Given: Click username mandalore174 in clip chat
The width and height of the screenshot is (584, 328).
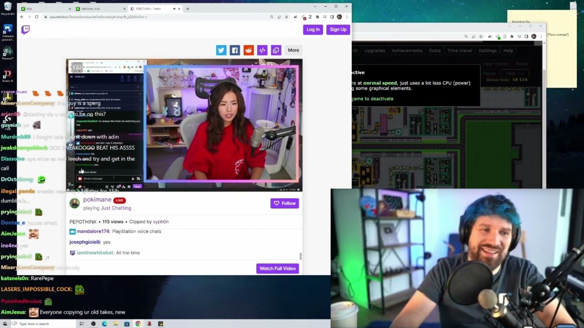Looking at the screenshot, I should click(93, 231).
